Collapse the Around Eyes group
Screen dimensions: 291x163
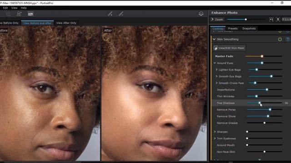(215, 63)
